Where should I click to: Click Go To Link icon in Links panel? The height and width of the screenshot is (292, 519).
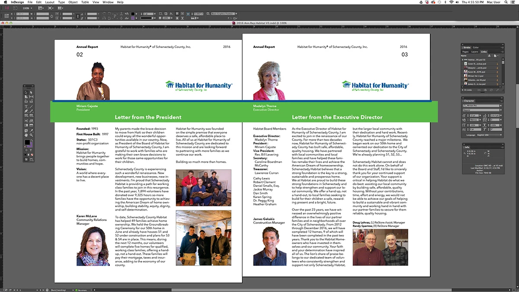click(485, 90)
